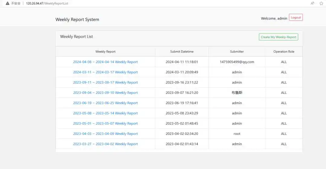Click the browser address bar URL
Viewport: 326px width, 169px height.
(x=47, y=3)
